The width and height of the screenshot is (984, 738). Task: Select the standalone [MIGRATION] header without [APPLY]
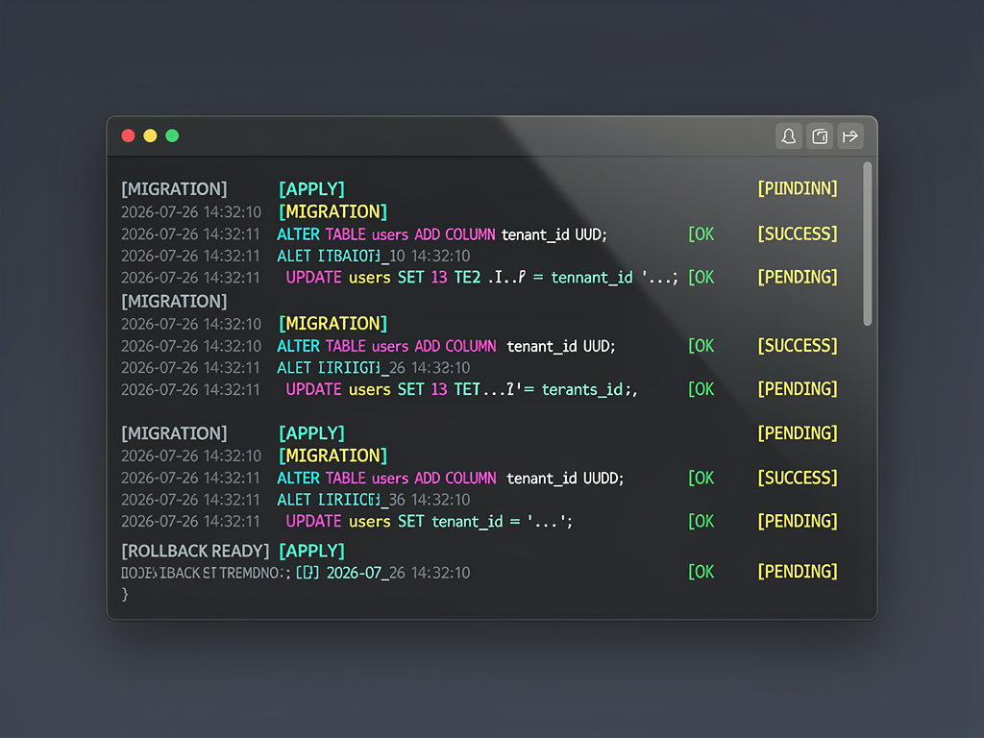click(174, 301)
